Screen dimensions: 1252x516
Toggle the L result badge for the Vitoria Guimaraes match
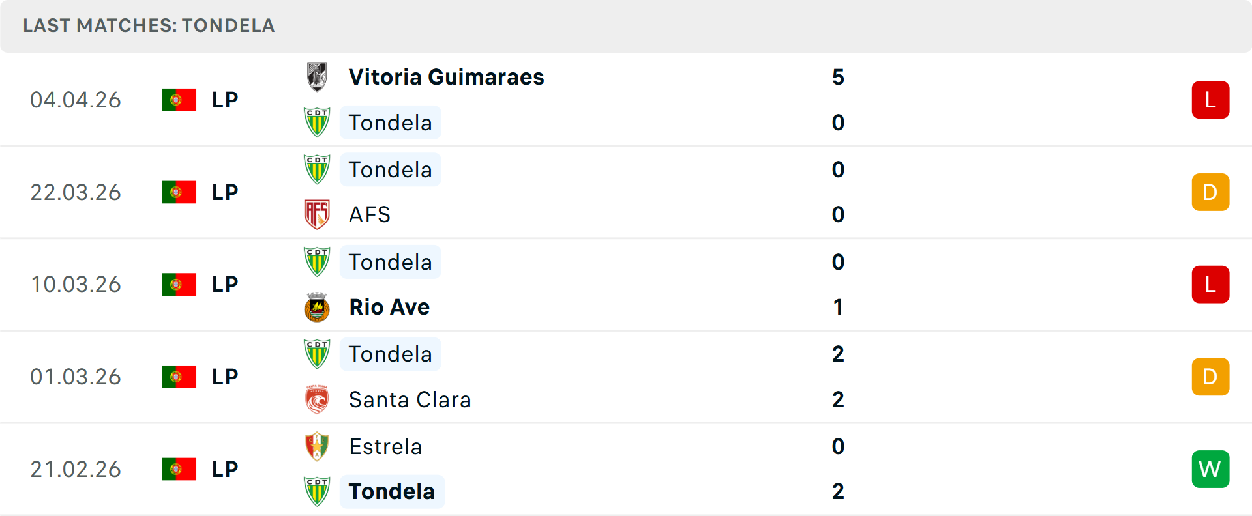1210,100
